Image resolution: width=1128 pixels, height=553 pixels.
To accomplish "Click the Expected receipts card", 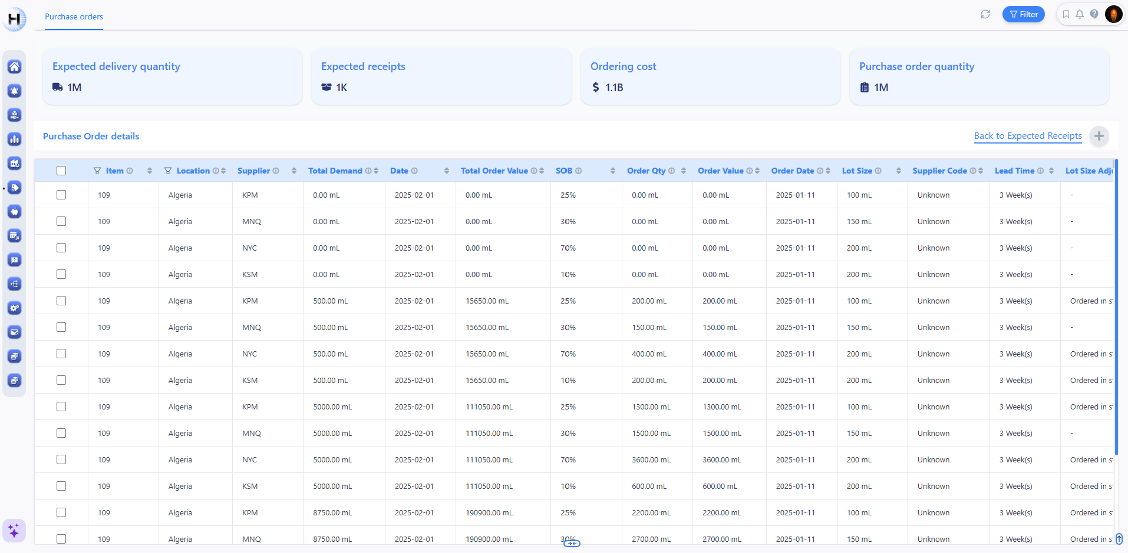I will pos(441,76).
